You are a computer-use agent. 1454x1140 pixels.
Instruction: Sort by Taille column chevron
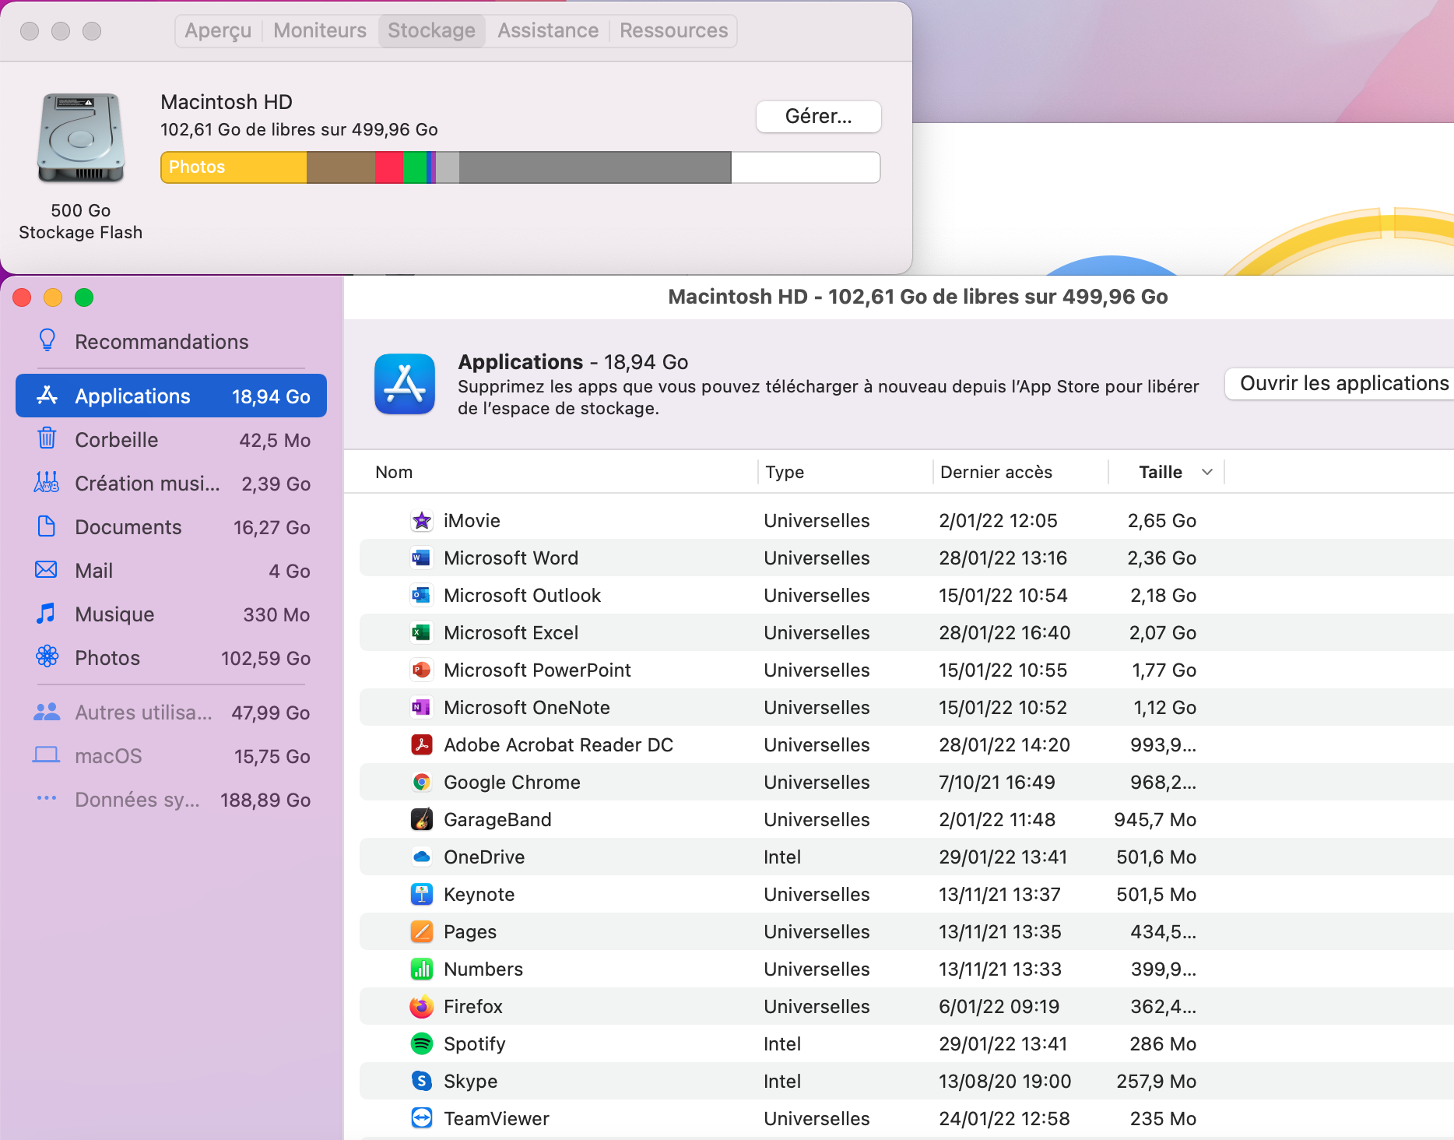tap(1207, 472)
